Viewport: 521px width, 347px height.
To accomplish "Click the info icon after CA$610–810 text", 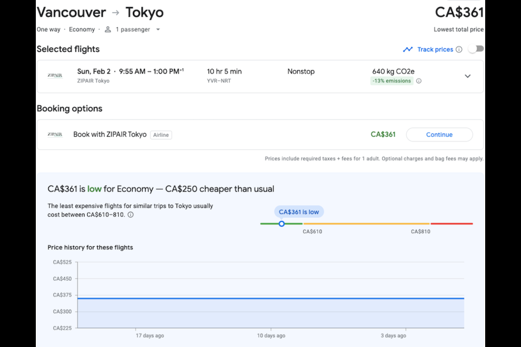I will tap(131, 215).
